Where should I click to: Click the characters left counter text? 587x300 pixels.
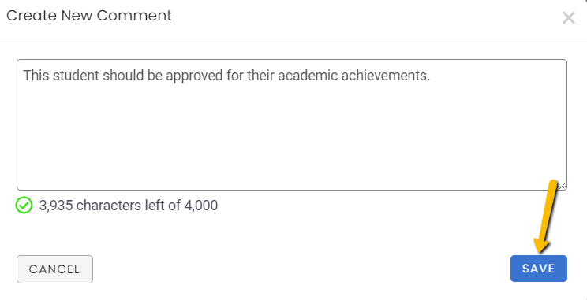129,206
